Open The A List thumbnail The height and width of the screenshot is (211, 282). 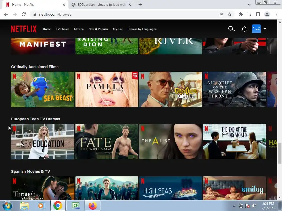point(170,141)
